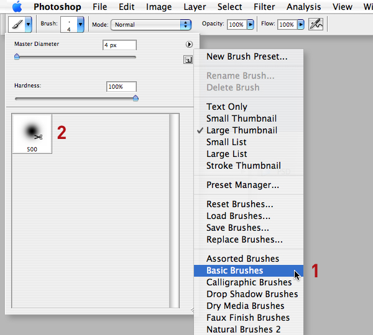This screenshot has height=335, width=373.
Task: Open the Edit menu
Action: point(127,7)
